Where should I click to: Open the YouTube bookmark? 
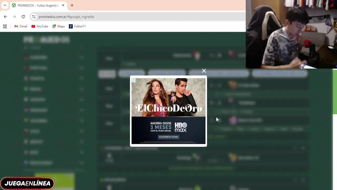(40, 26)
